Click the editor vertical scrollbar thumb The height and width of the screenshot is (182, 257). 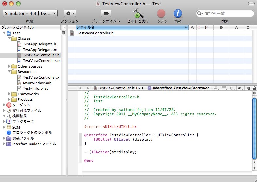(254, 128)
